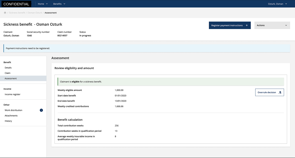
Task: Open the Benefits dropdown menu
Action: pos(59,4)
